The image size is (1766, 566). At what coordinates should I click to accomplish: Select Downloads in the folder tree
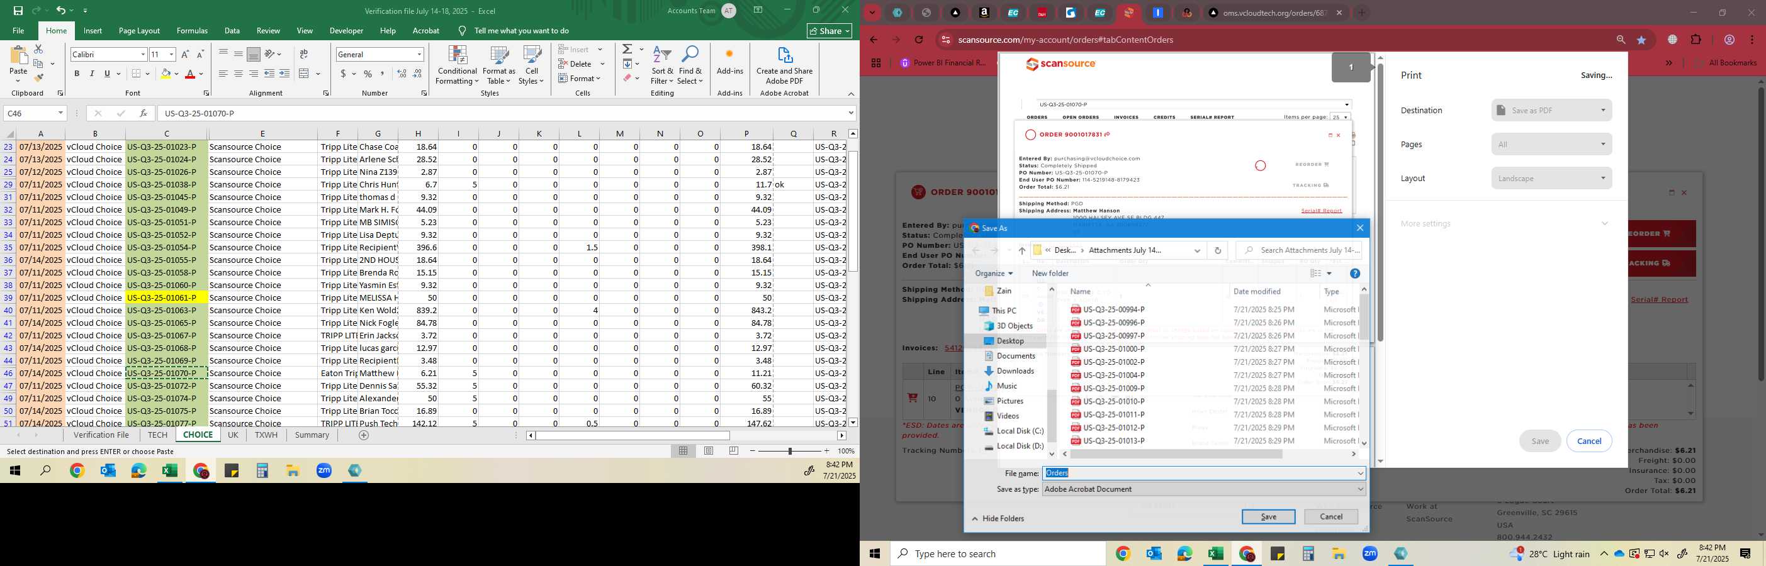1015,370
